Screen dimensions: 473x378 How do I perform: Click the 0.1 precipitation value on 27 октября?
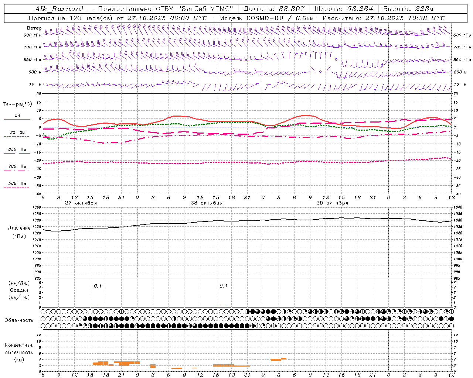point(98,286)
